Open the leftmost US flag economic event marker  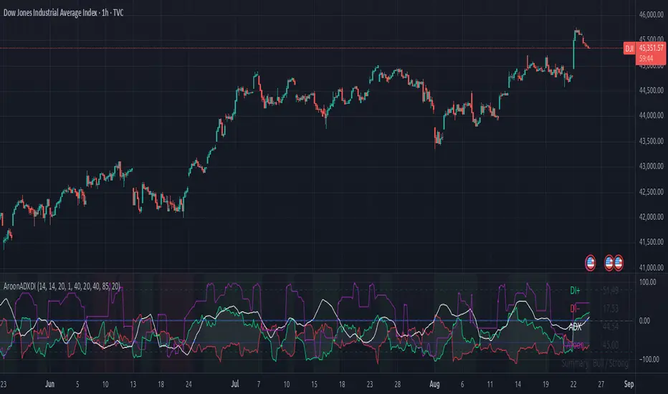point(590,263)
